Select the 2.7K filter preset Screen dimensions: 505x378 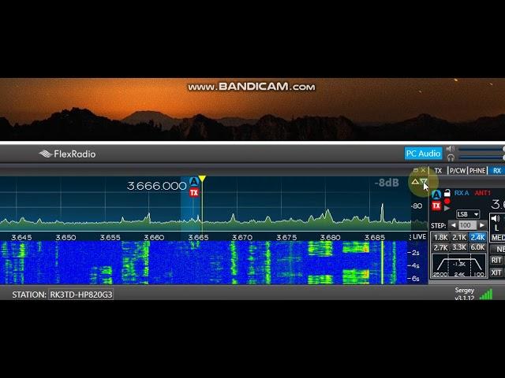(x=440, y=247)
